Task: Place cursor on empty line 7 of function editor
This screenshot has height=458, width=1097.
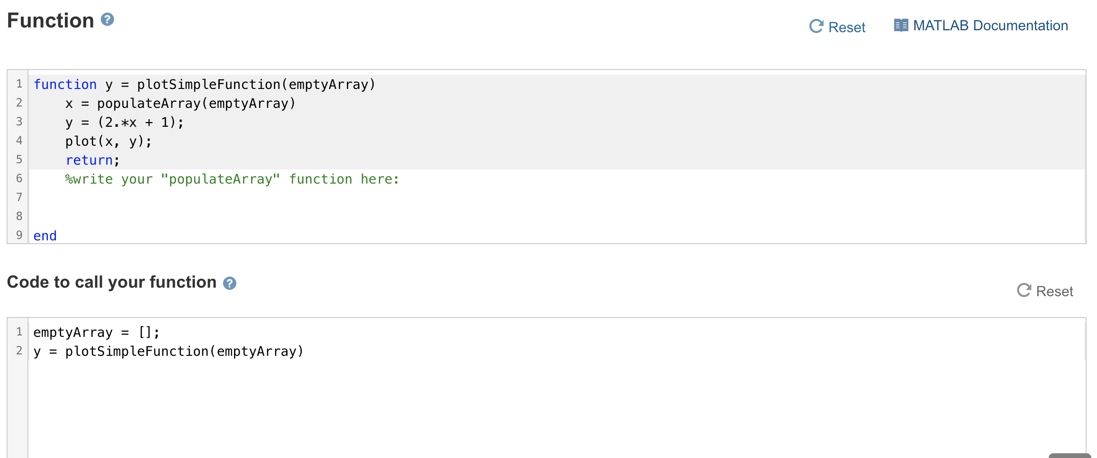Action: [x=557, y=198]
